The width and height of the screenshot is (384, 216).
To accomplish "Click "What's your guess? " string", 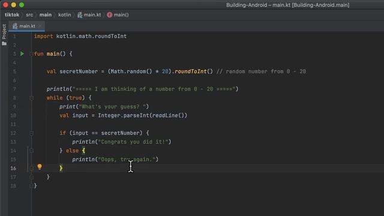I will [x=112, y=107].
